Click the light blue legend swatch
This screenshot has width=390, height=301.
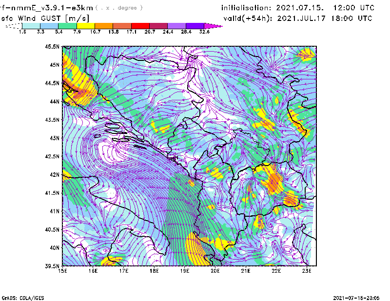pos(49,26)
